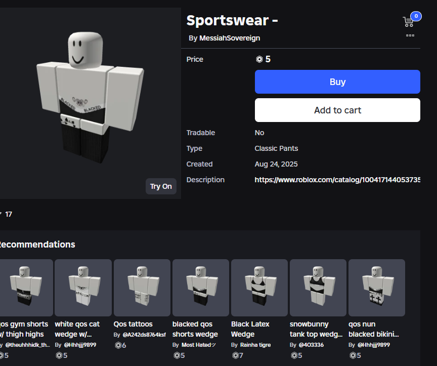437x366 pixels.
Task: Open qos nun blacked bikini thumbnail
Action: [x=377, y=288]
